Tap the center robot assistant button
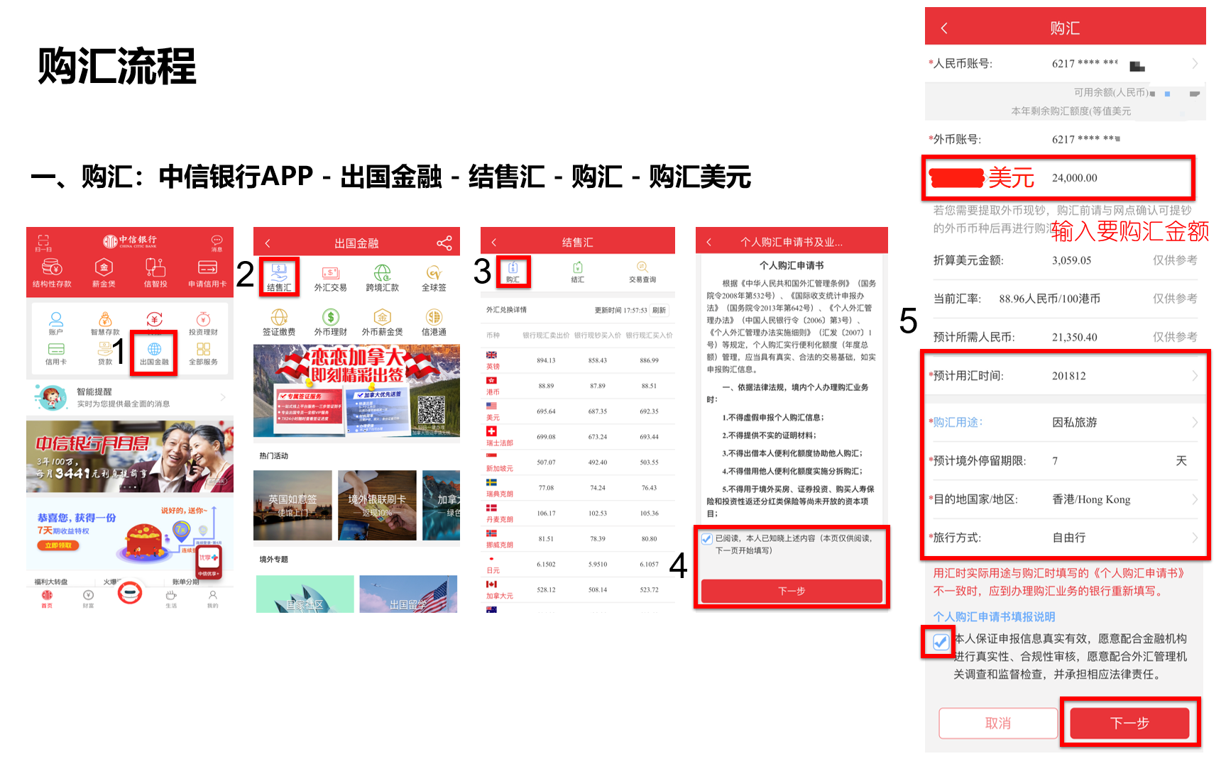 [130, 592]
